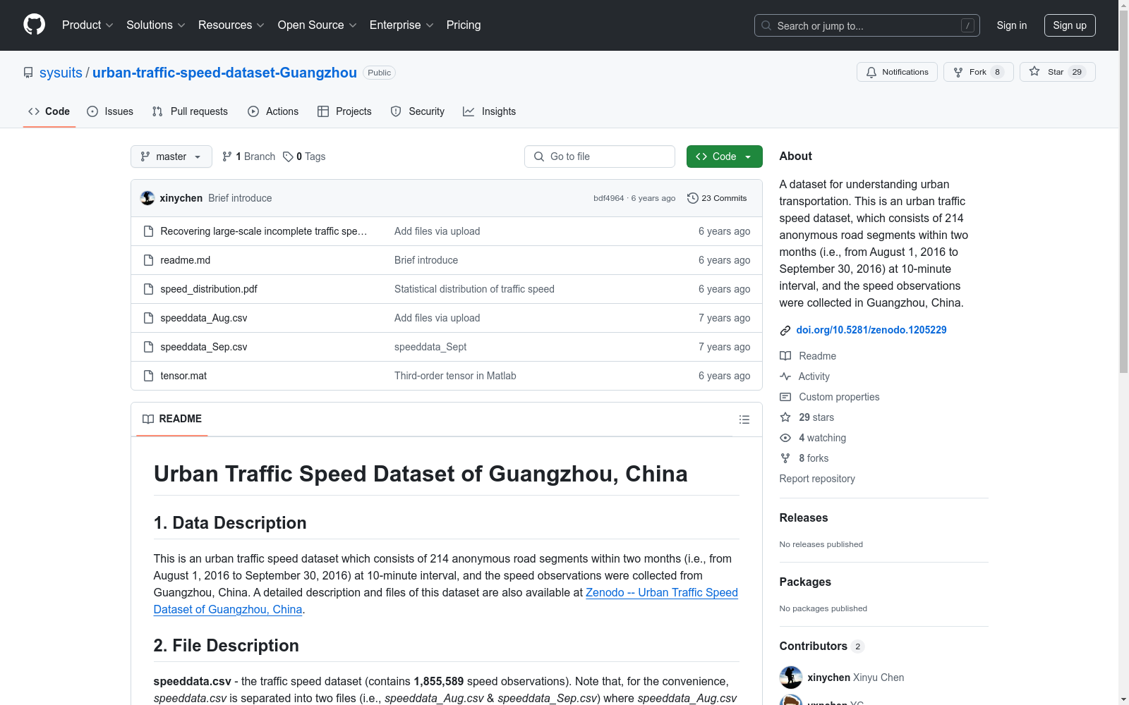This screenshot has width=1129, height=705.
Task: Open commit hash bdf4964
Action: point(609,198)
